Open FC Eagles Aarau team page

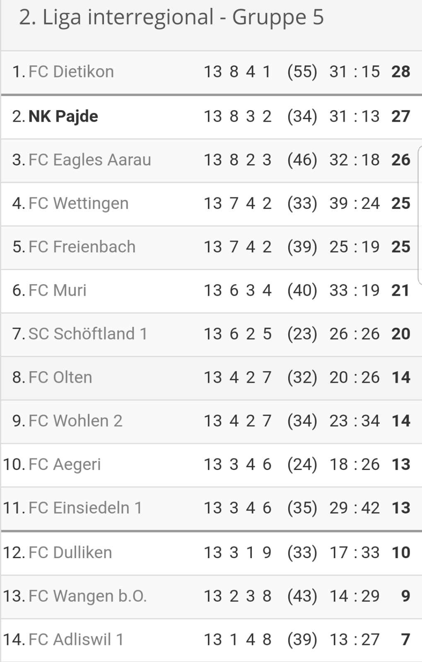tap(90, 160)
